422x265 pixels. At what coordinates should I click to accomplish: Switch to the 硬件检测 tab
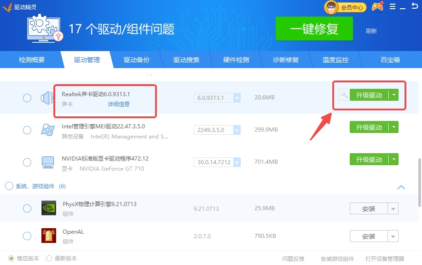[236, 60]
